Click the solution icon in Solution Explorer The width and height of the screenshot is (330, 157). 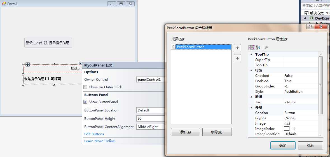pyautogui.click(x=306, y=13)
